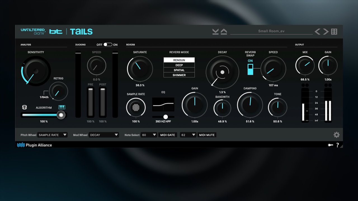The height and width of the screenshot is (201, 358).
Task: Go to previous preset arrow
Action: click(317, 32)
